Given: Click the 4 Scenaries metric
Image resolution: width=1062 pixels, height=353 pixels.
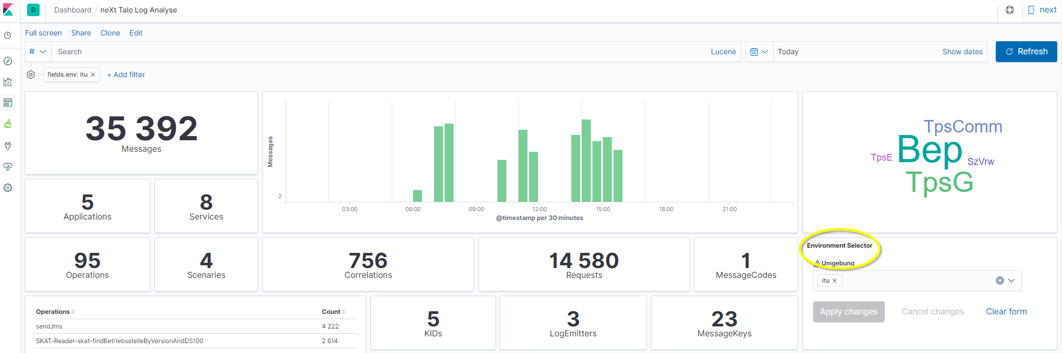Looking at the screenshot, I should tap(206, 265).
